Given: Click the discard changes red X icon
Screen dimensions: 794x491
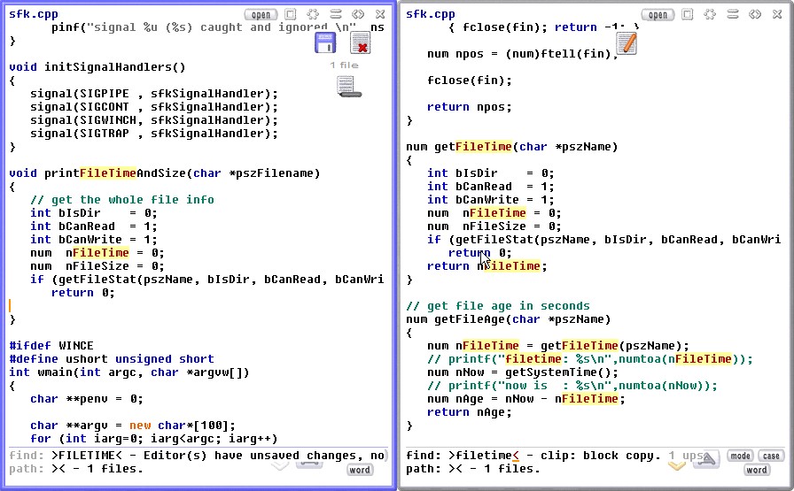Looking at the screenshot, I should pos(360,42).
